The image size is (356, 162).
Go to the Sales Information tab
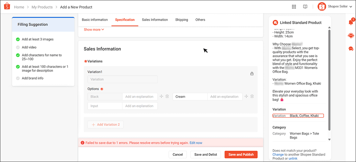[155, 20]
